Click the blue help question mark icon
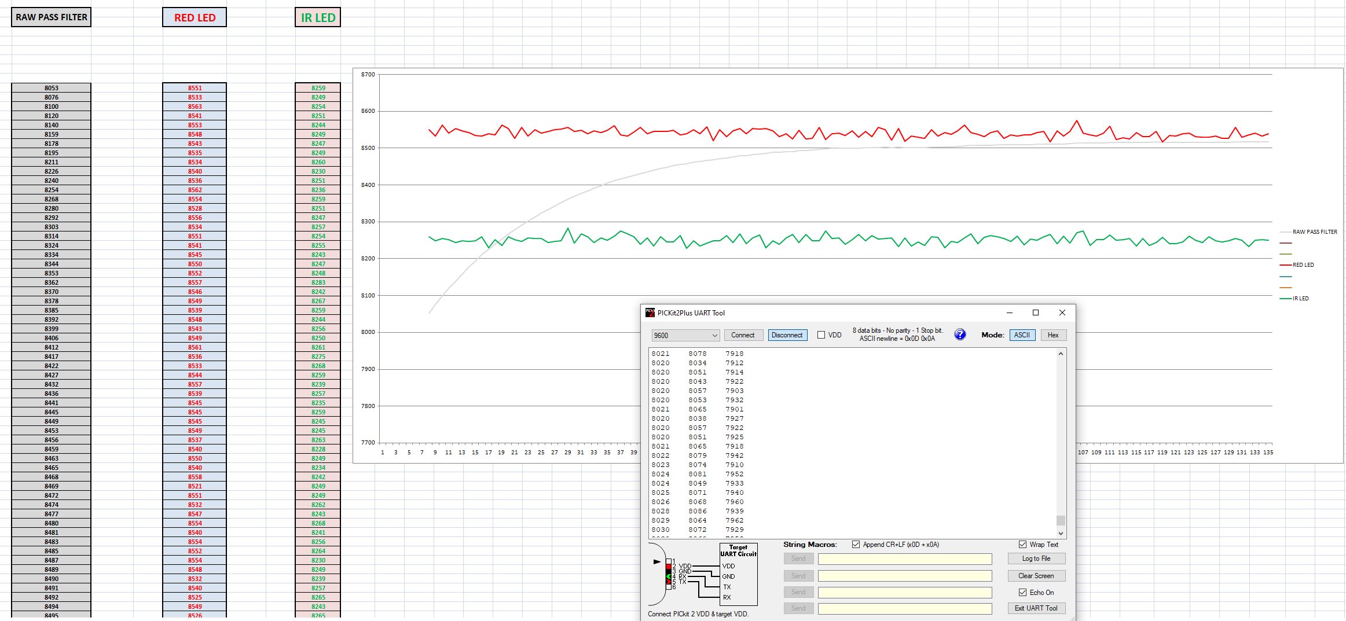1346x621 pixels. coord(959,335)
